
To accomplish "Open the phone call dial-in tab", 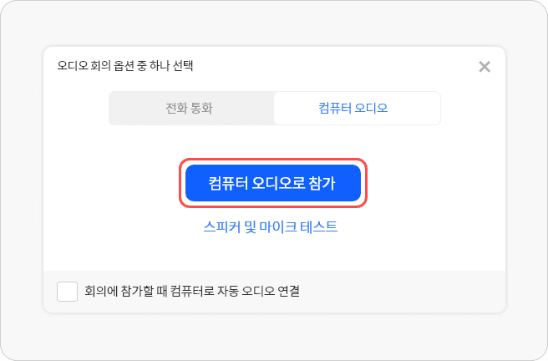I will point(191,109).
